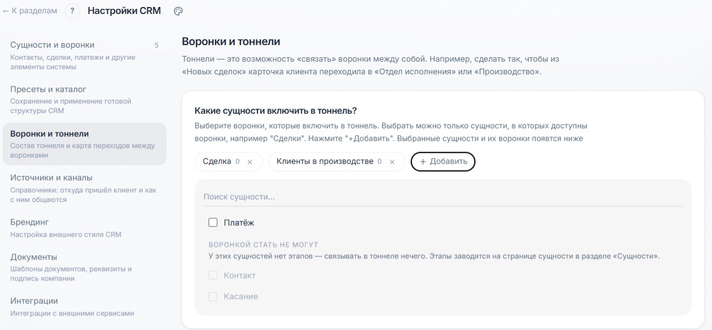Toggle the disabled Касание checkbox
Viewport: 712px width, 330px height.
click(x=213, y=296)
